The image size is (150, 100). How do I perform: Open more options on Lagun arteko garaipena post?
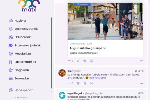[x=141, y=61]
